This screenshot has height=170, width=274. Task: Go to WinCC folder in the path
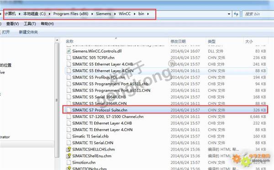click(x=125, y=14)
